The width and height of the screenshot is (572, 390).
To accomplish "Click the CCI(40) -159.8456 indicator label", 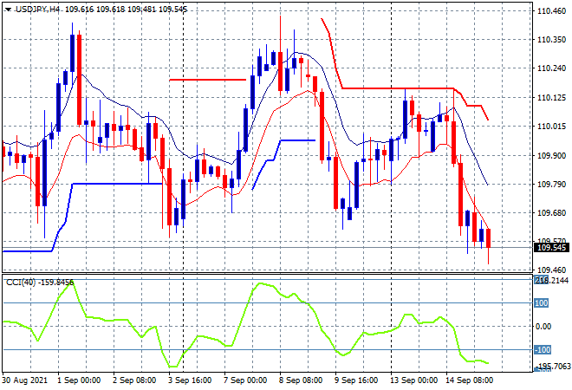I will point(40,283).
